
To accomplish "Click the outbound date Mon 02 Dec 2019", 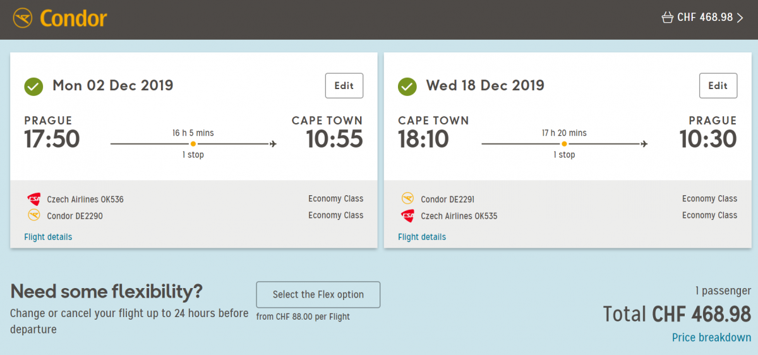I will coord(112,85).
